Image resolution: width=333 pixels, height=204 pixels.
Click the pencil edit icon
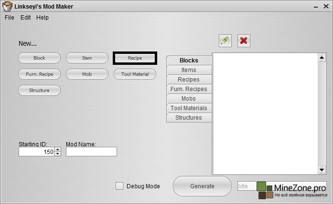(x=225, y=41)
